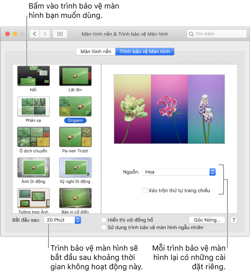The image size is (250, 273).
Task: Select the Lật lên screen saver
Action: (x=75, y=77)
